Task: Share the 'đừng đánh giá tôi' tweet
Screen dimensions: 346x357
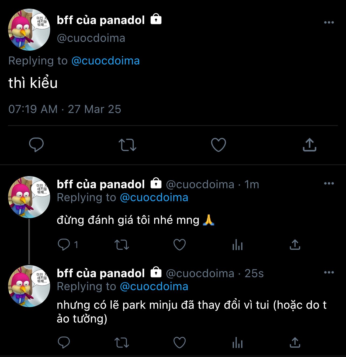Action: [x=295, y=245]
